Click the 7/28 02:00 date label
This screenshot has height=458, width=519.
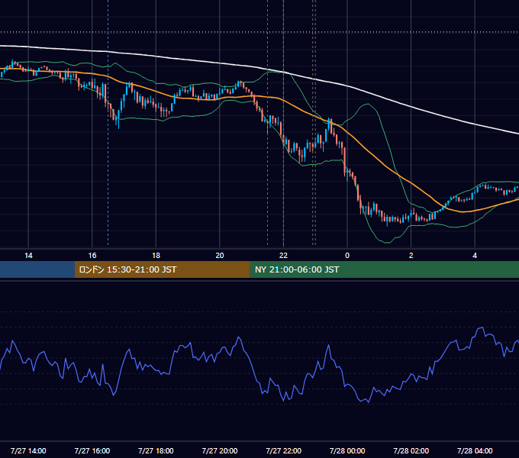[411, 450]
